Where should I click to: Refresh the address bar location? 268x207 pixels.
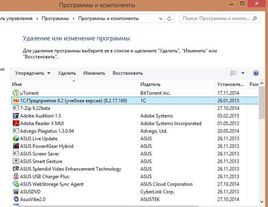(170, 19)
